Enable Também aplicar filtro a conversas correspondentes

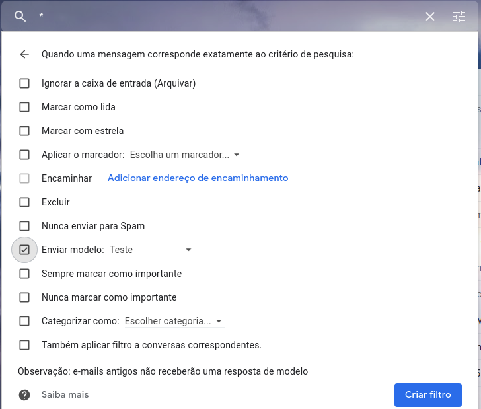(24, 345)
